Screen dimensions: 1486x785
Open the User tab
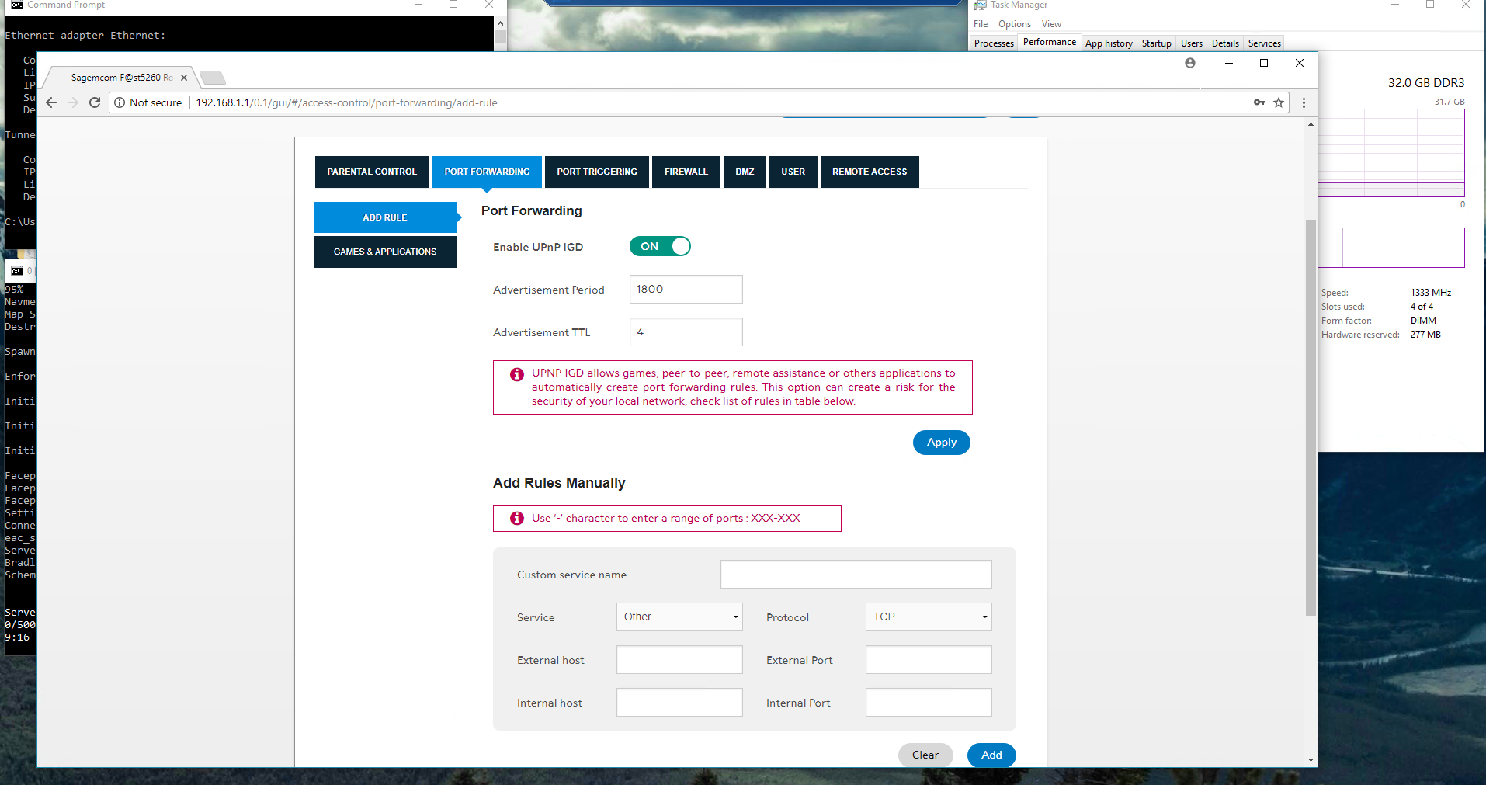coord(793,172)
